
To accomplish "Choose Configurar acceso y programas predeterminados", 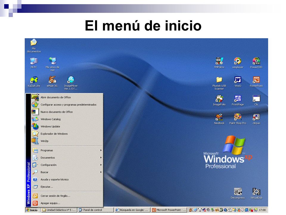I will (x=67, y=105).
